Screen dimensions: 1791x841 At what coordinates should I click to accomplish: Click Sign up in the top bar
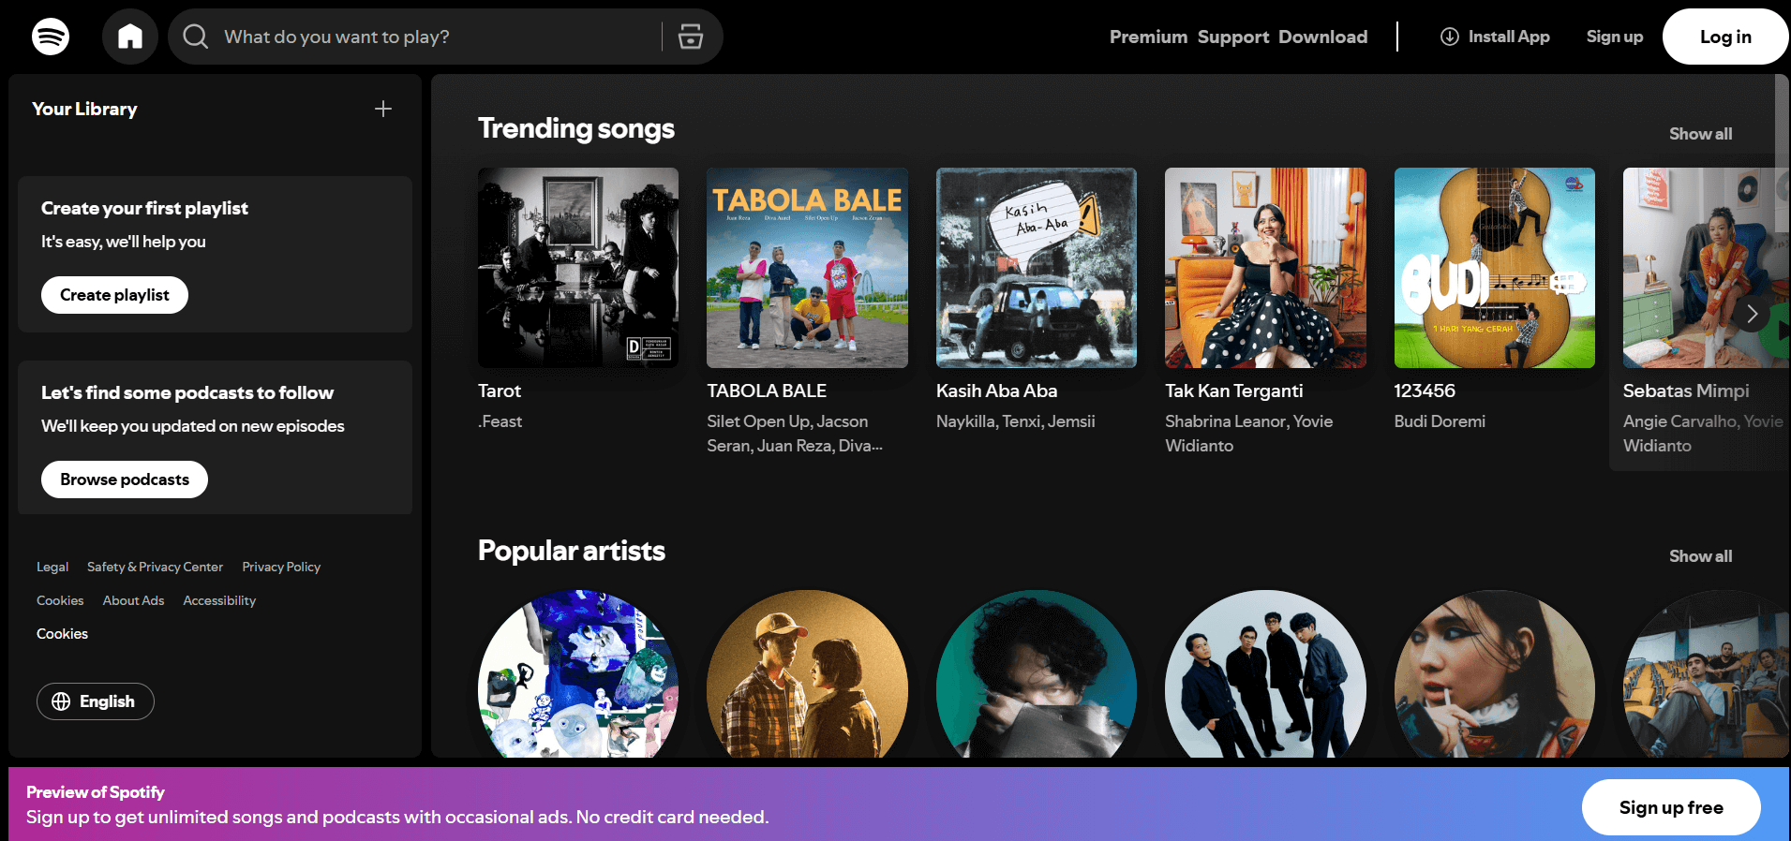(1614, 37)
